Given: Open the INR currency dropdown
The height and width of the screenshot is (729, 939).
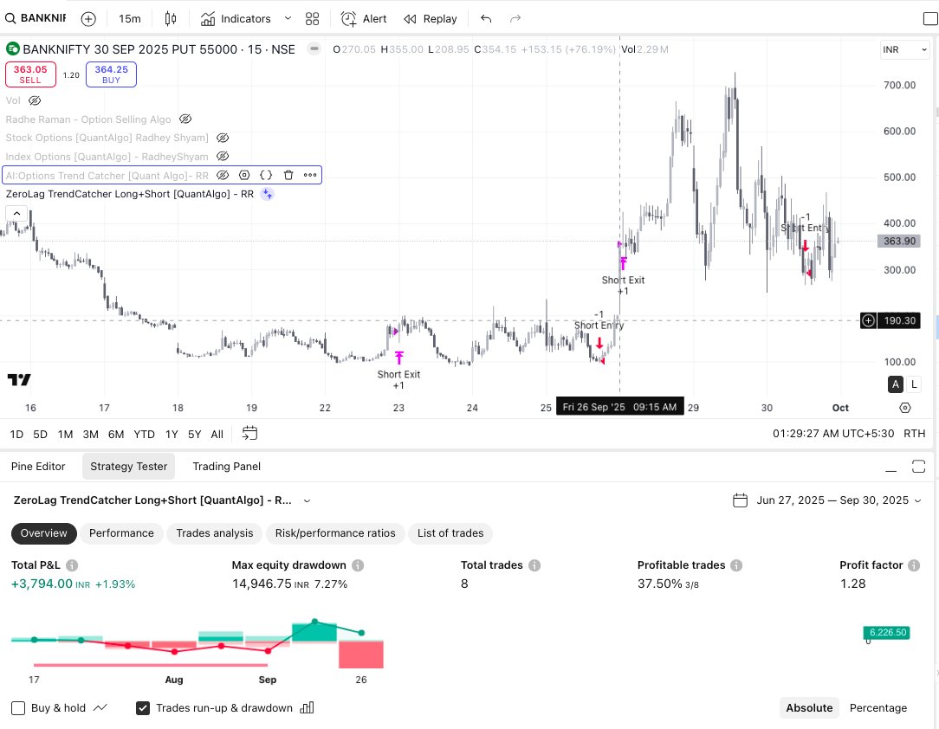Looking at the screenshot, I should coord(904,49).
